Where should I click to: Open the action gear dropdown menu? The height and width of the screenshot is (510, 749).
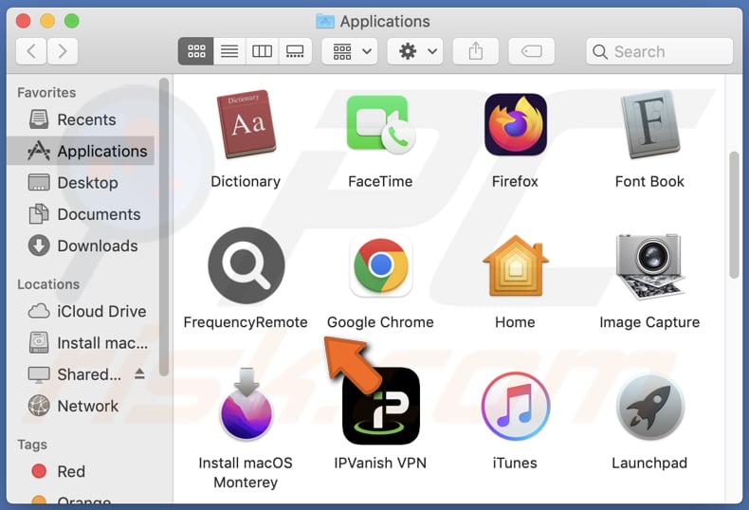click(x=415, y=51)
